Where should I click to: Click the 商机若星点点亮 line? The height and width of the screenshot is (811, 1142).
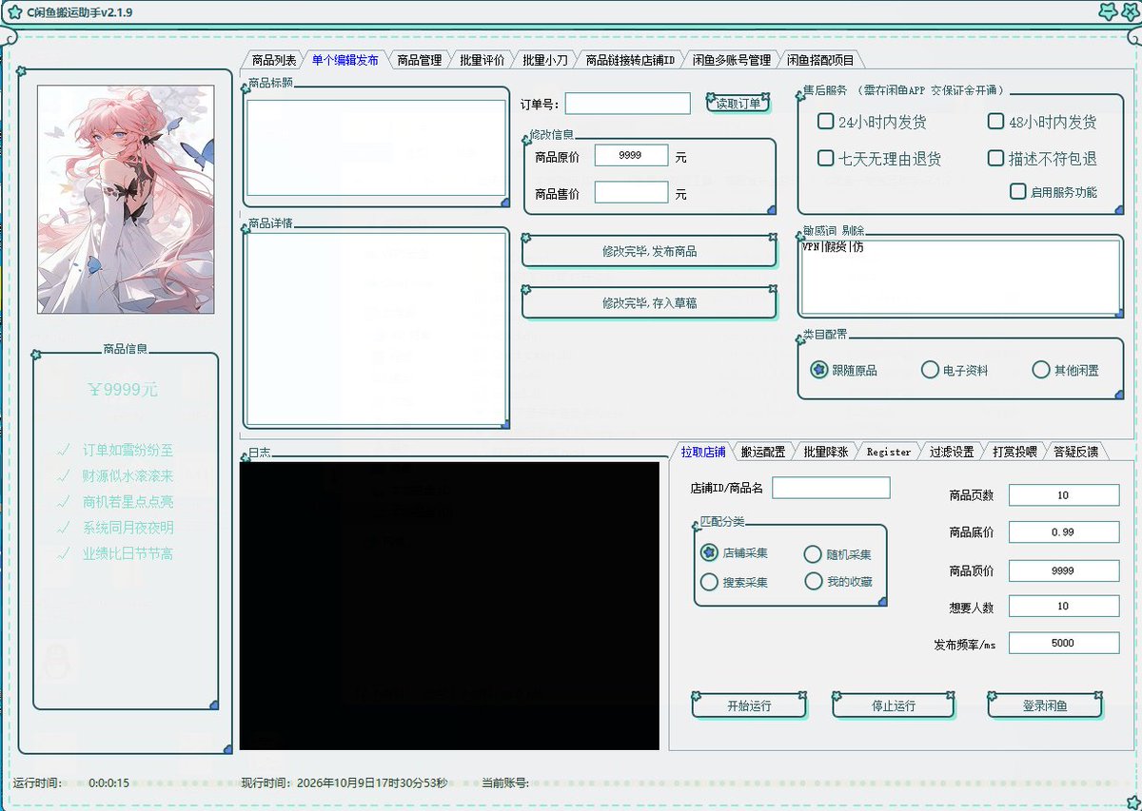pos(128,501)
